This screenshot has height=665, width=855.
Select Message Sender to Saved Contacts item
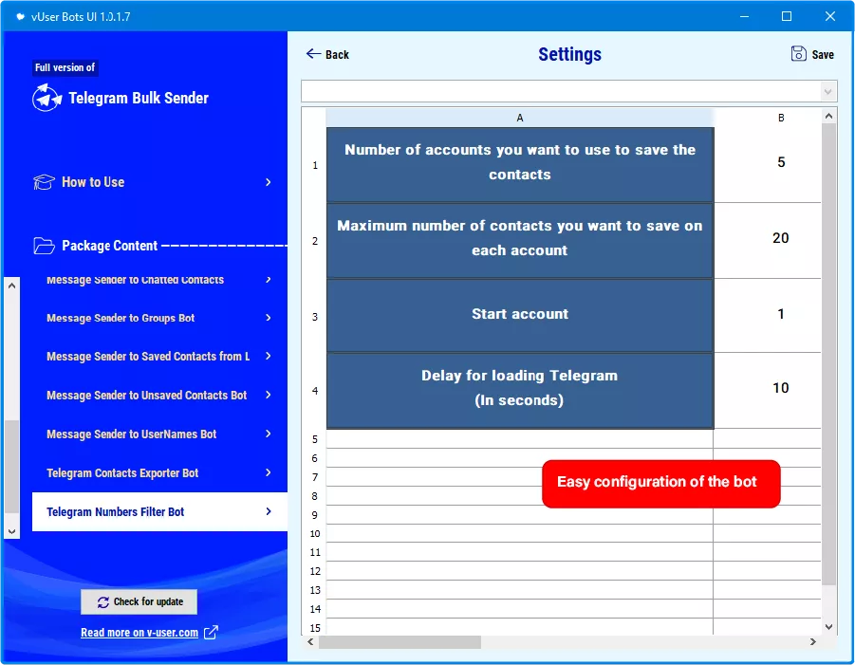click(159, 356)
